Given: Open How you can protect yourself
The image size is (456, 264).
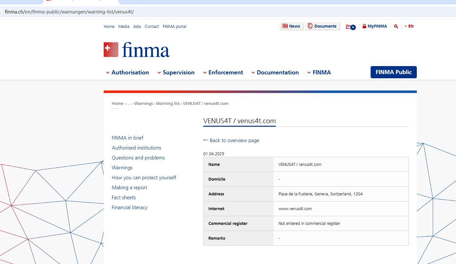Looking at the screenshot, I should pyautogui.click(x=144, y=178).
